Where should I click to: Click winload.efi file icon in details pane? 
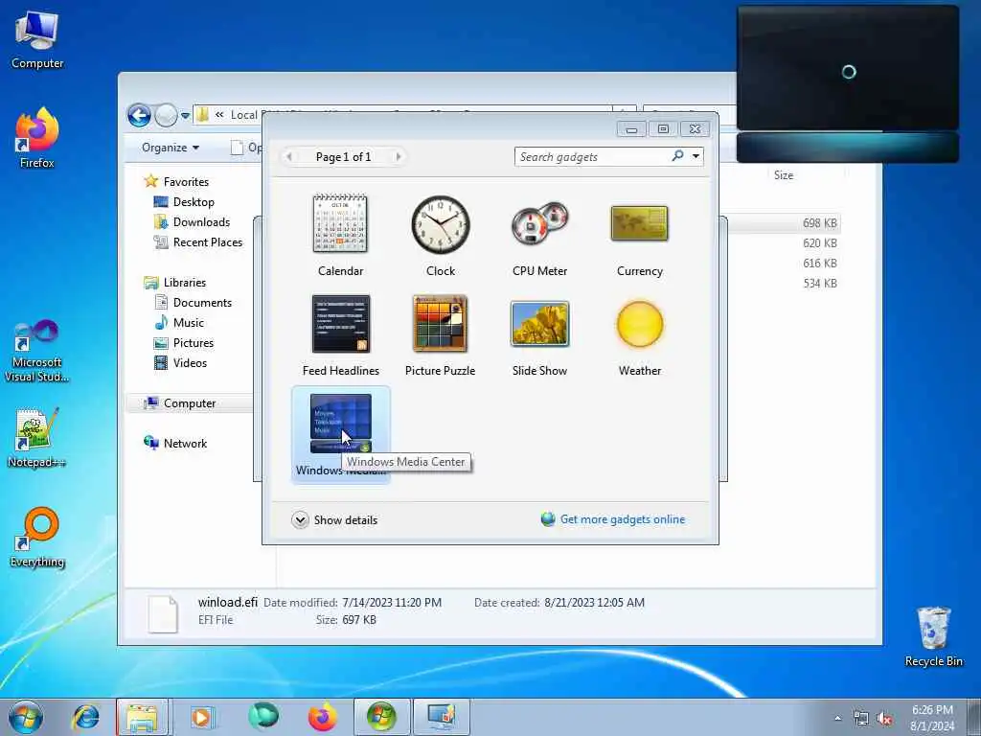click(163, 613)
